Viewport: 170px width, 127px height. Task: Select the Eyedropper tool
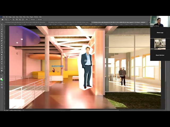[2, 38]
